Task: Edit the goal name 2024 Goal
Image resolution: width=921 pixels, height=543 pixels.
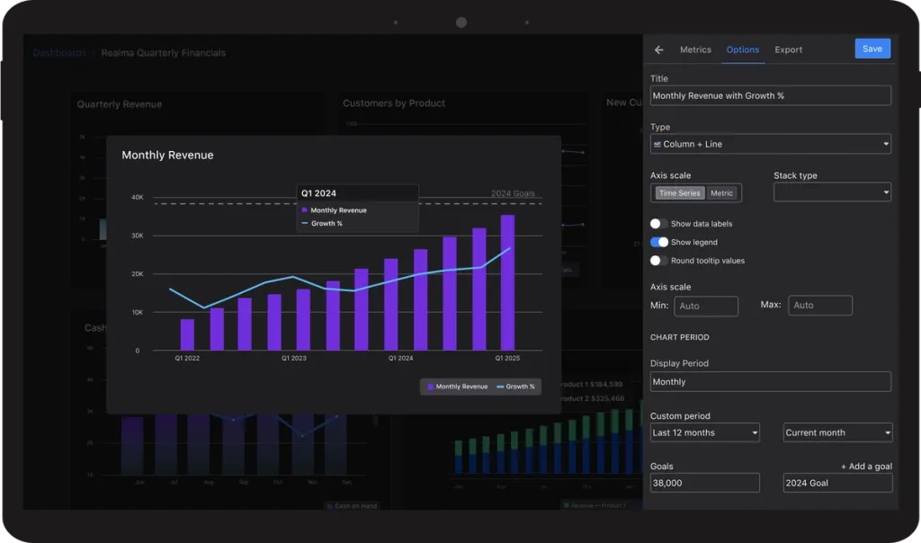Action: [837, 483]
